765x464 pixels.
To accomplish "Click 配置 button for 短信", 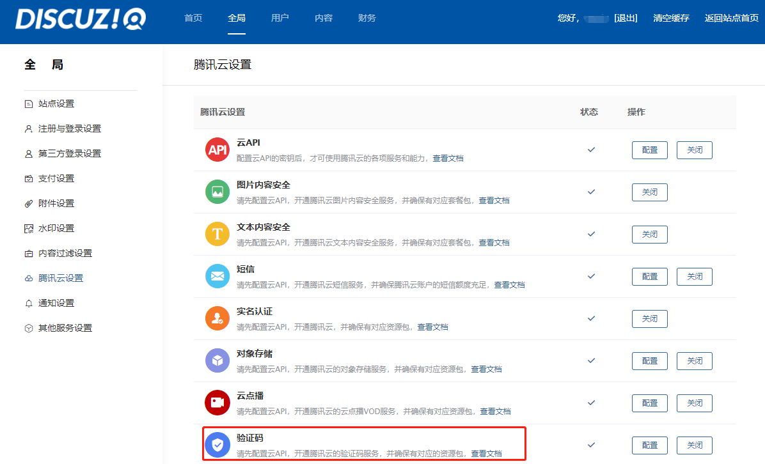I will [650, 277].
